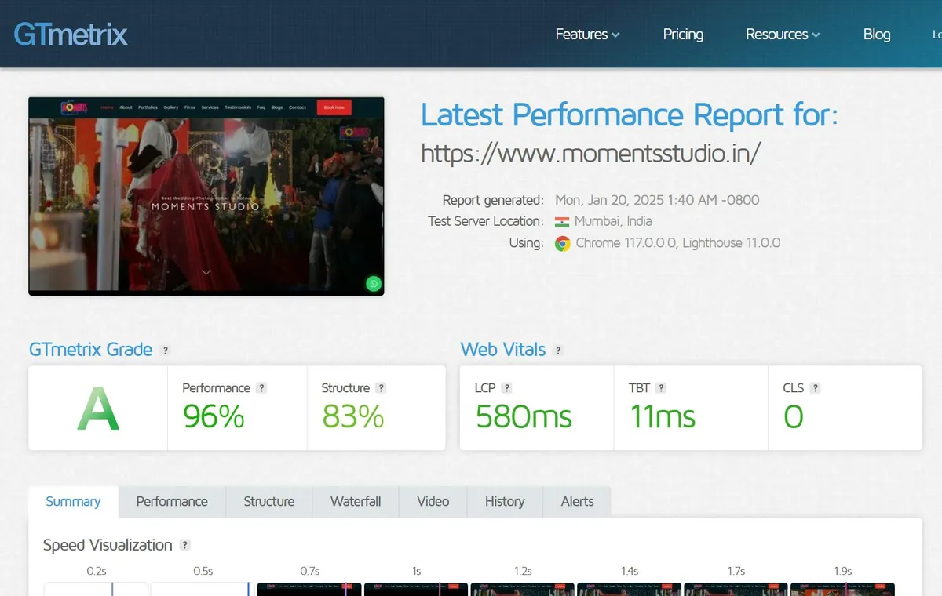The width and height of the screenshot is (942, 596).
Task: Expand the Resources dropdown menu
Action: tap(783, 34)
